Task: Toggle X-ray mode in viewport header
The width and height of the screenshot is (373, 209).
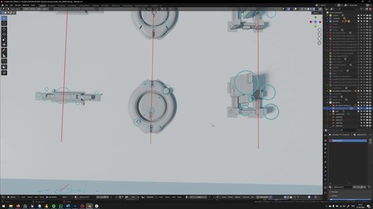Action: point(302,9)
